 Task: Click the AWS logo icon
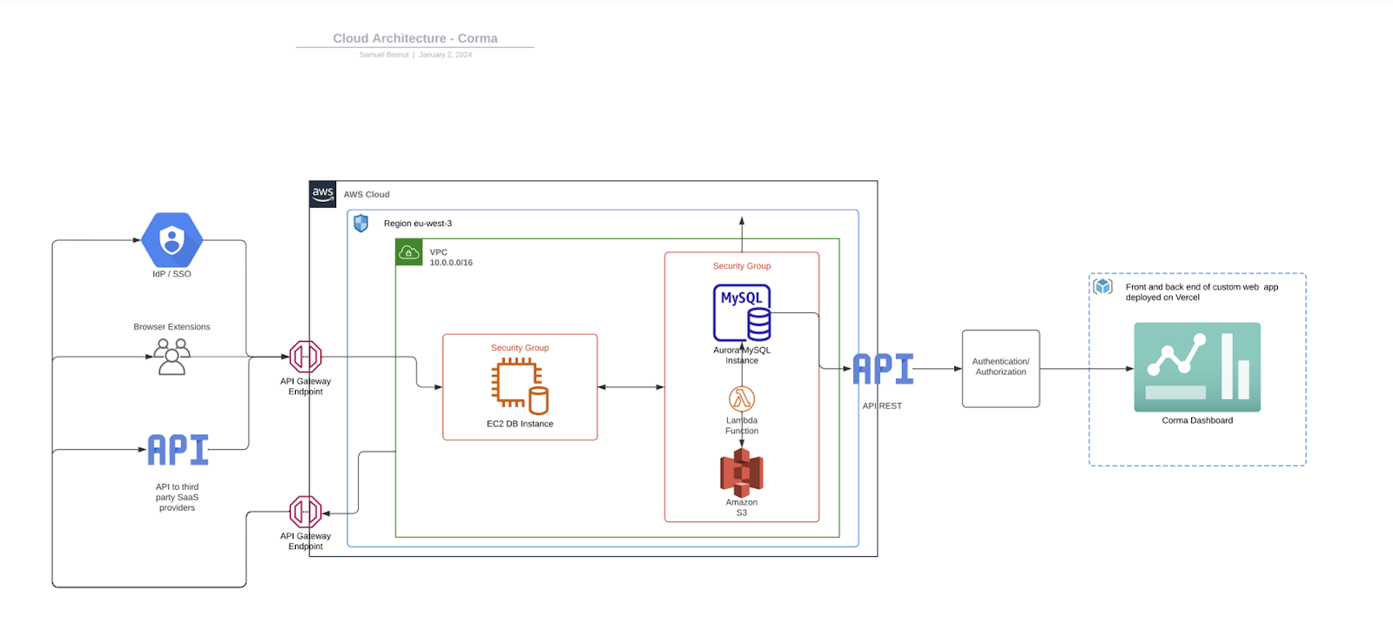click(323, 194)
